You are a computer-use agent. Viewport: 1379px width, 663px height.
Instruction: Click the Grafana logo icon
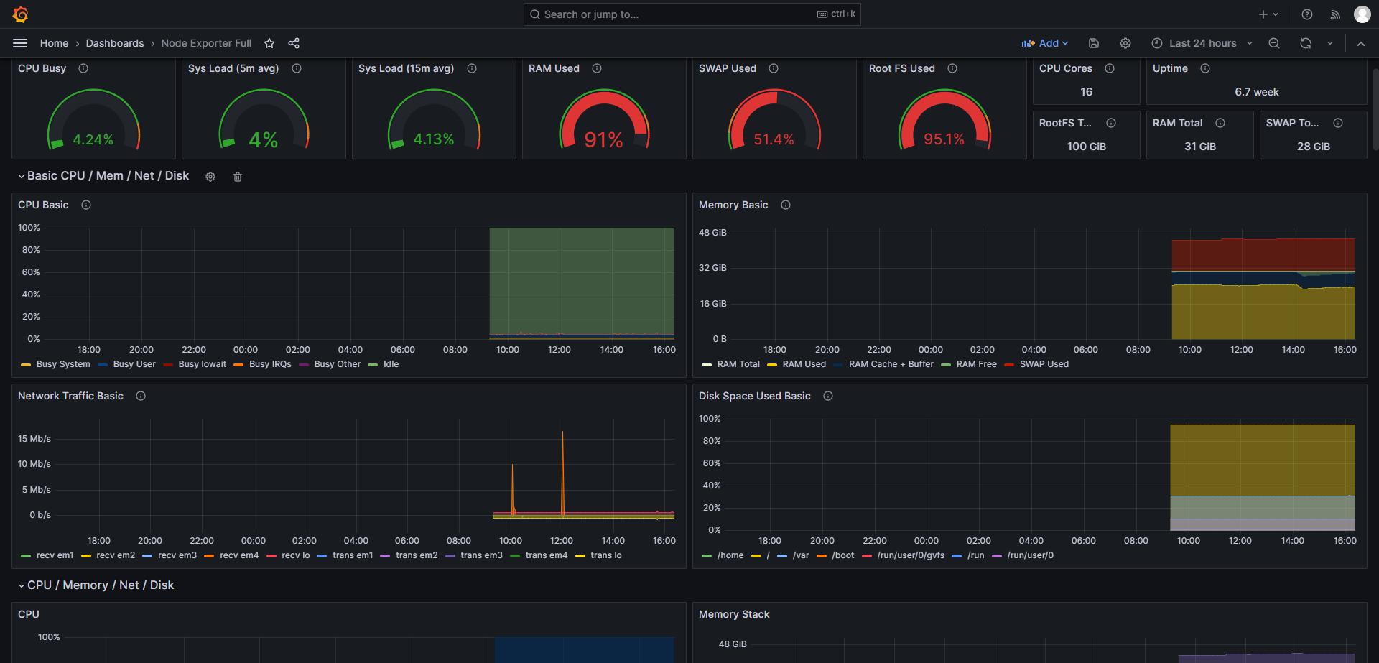click(21, 14)
